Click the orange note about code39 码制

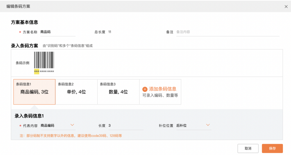[x=71, y=136]
